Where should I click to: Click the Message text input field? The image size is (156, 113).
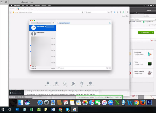(x=81, y=68)
